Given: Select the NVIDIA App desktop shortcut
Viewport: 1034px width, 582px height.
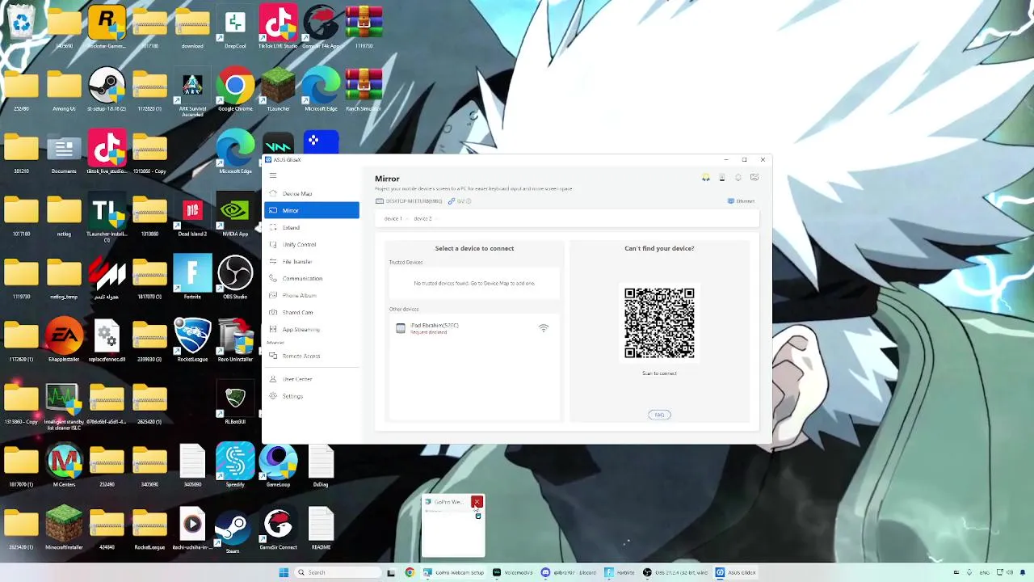Looking at the screenshot, I should (235, 215).
